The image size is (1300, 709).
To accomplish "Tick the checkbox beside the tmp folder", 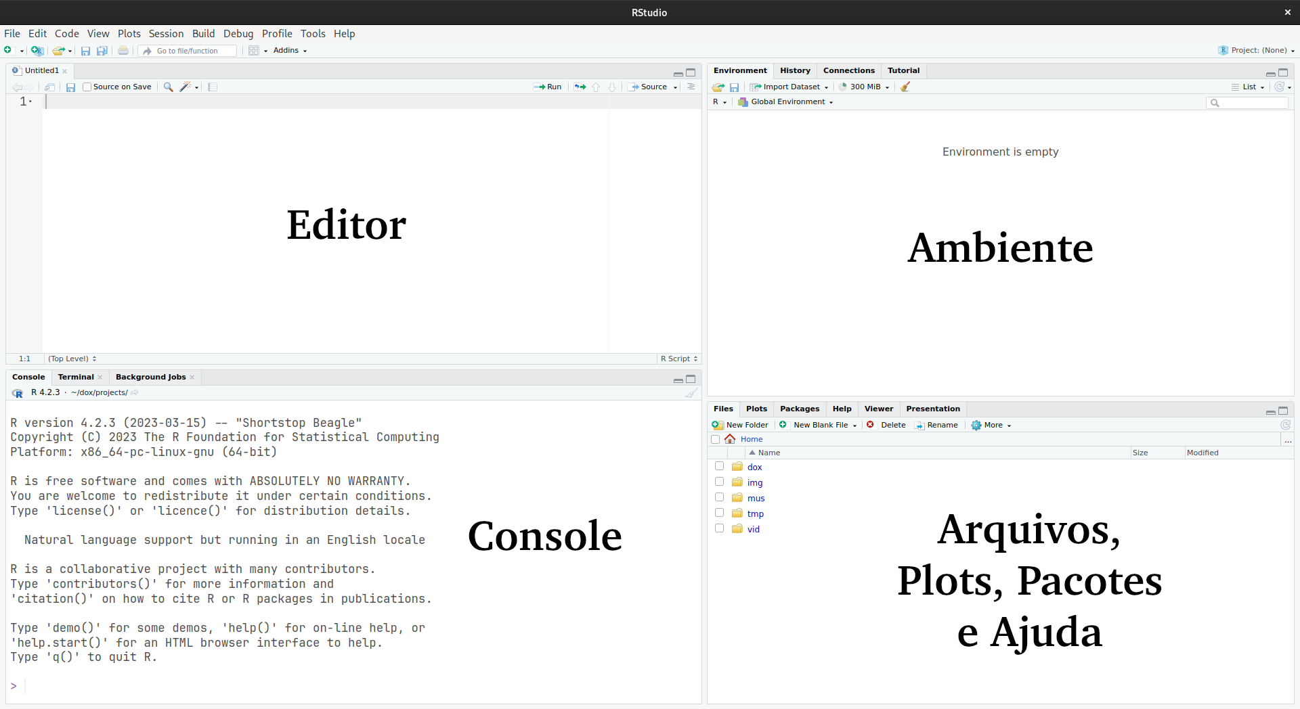I will 719,513.
